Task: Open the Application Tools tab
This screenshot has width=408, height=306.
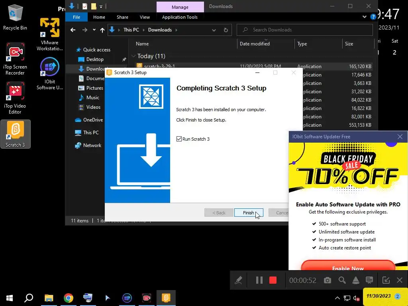Action: coord(180,17)
